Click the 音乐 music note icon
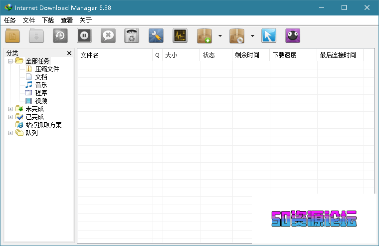Viewport: 379px width, 246px height. 29,85
